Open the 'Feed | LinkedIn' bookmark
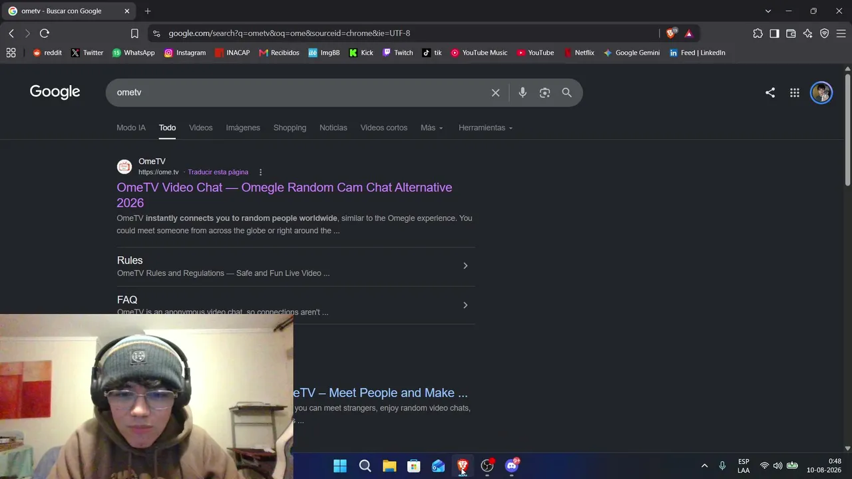Viewport: 852px width, 479px height. coord(697,53)
